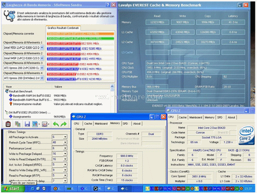Open Chipset/Memoria di Riferimento 1 dropdown
The width and height of the screenshot is (257, 193).
point(42,48)
